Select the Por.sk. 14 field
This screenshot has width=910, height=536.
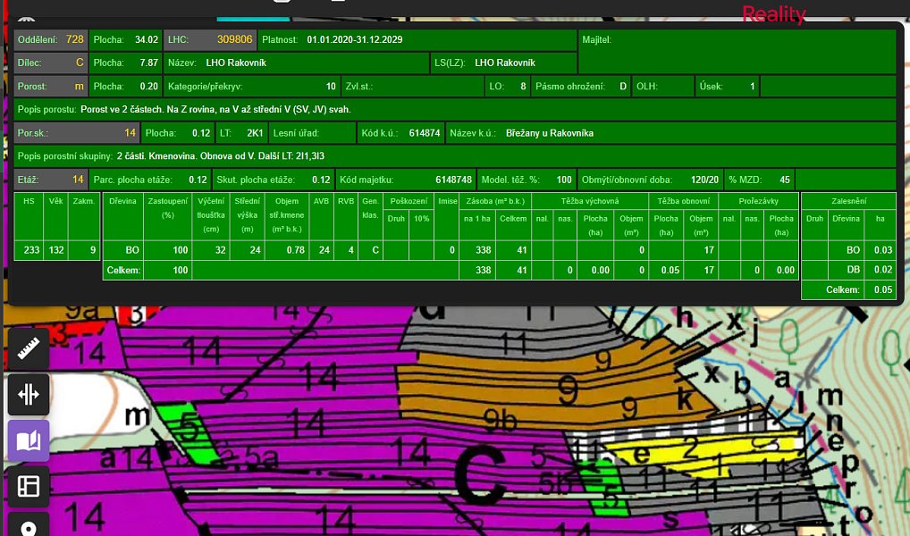77,133
